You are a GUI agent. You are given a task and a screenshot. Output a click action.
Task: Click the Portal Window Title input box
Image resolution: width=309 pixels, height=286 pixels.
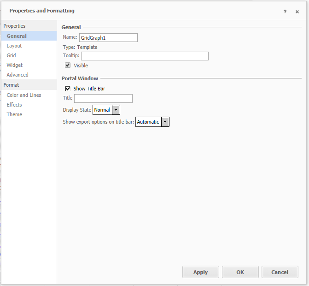(x=103, y=98)
